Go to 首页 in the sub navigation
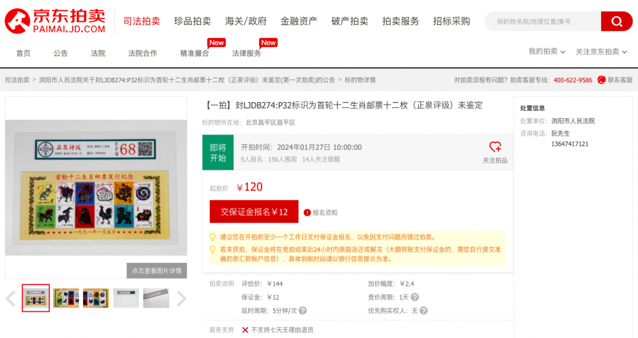 pos(23,54)
